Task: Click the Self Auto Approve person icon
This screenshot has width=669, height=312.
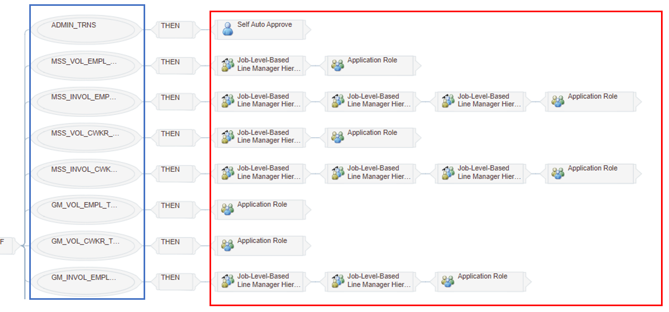Action: pos(228,29)
